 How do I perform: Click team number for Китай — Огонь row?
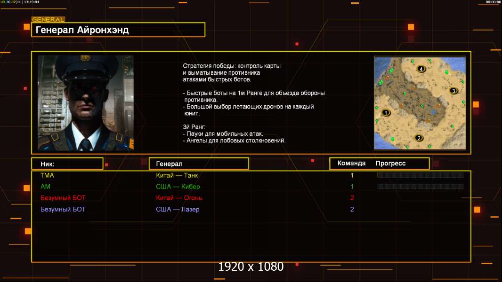tap(352, 198)
